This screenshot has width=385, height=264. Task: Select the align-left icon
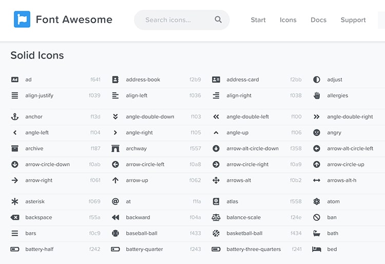tap(115, 96)
